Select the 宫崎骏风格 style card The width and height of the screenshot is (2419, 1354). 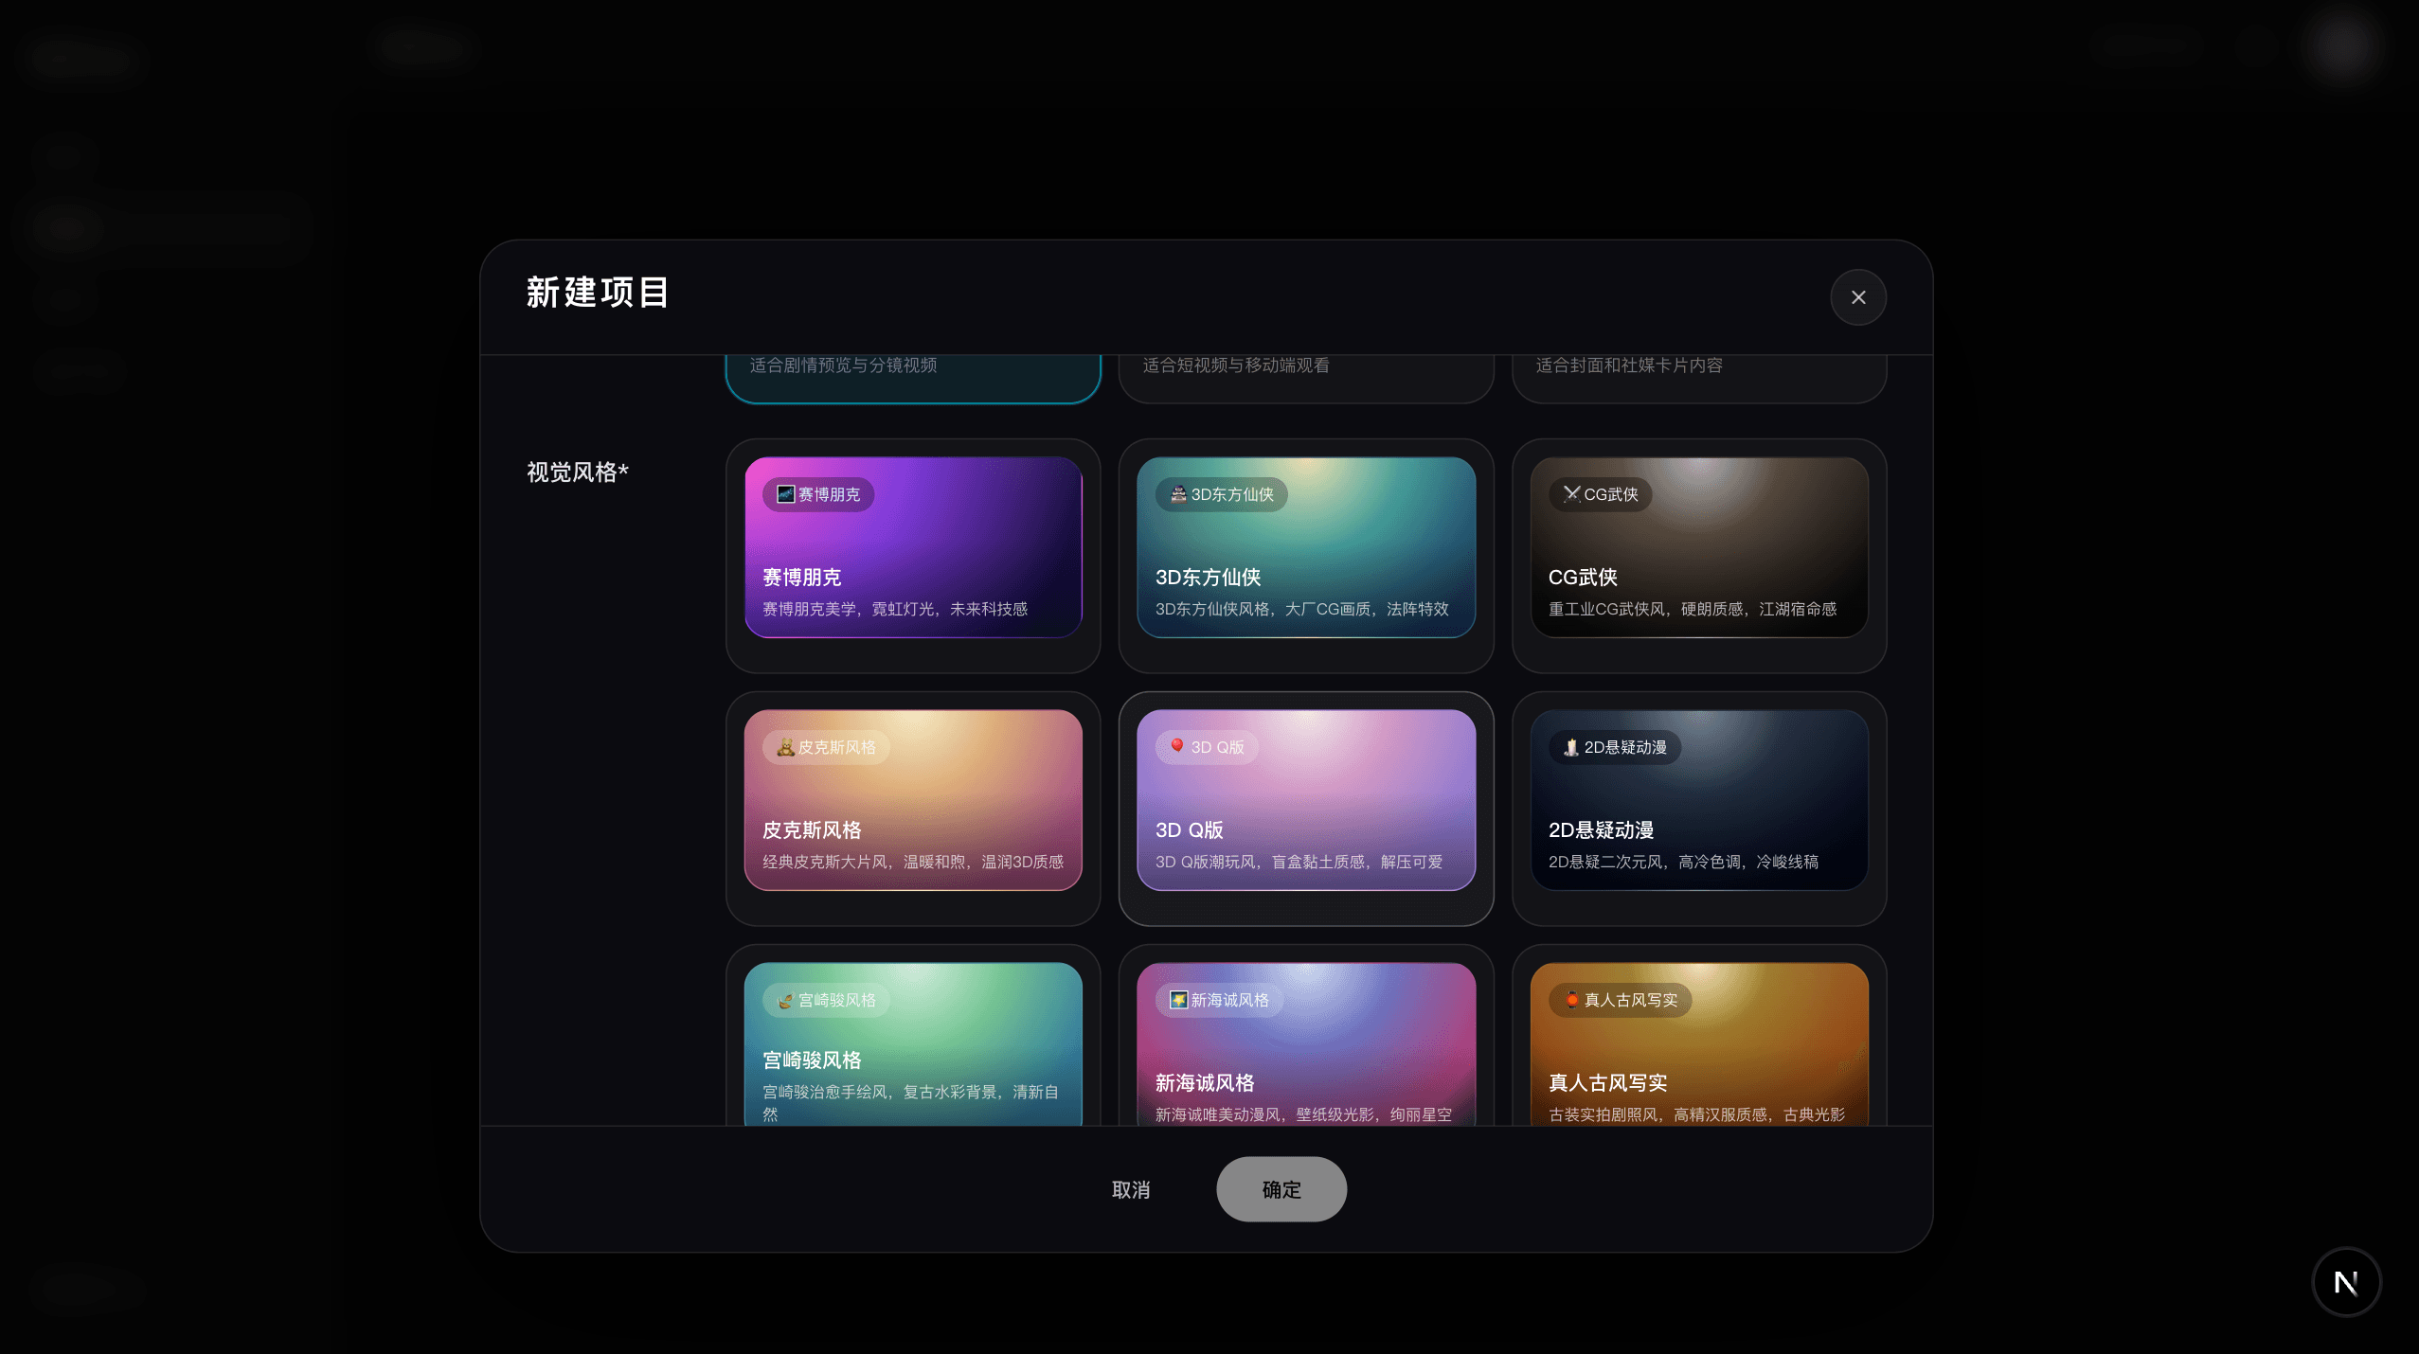913,1035
